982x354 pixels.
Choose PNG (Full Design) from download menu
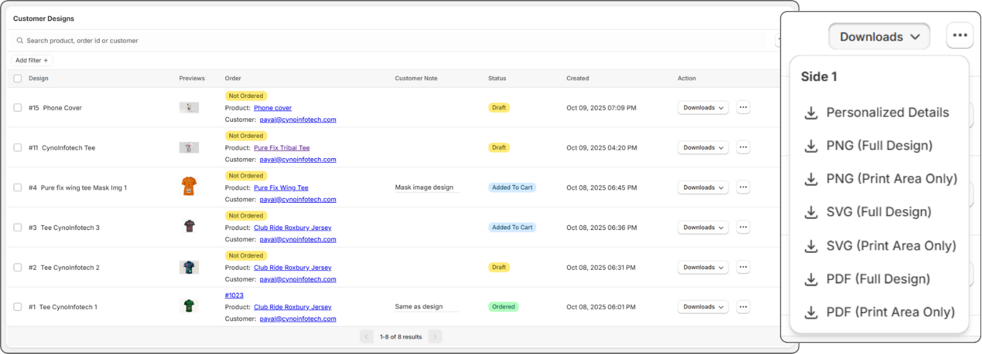pyautogui.click(x=878, y=145)
